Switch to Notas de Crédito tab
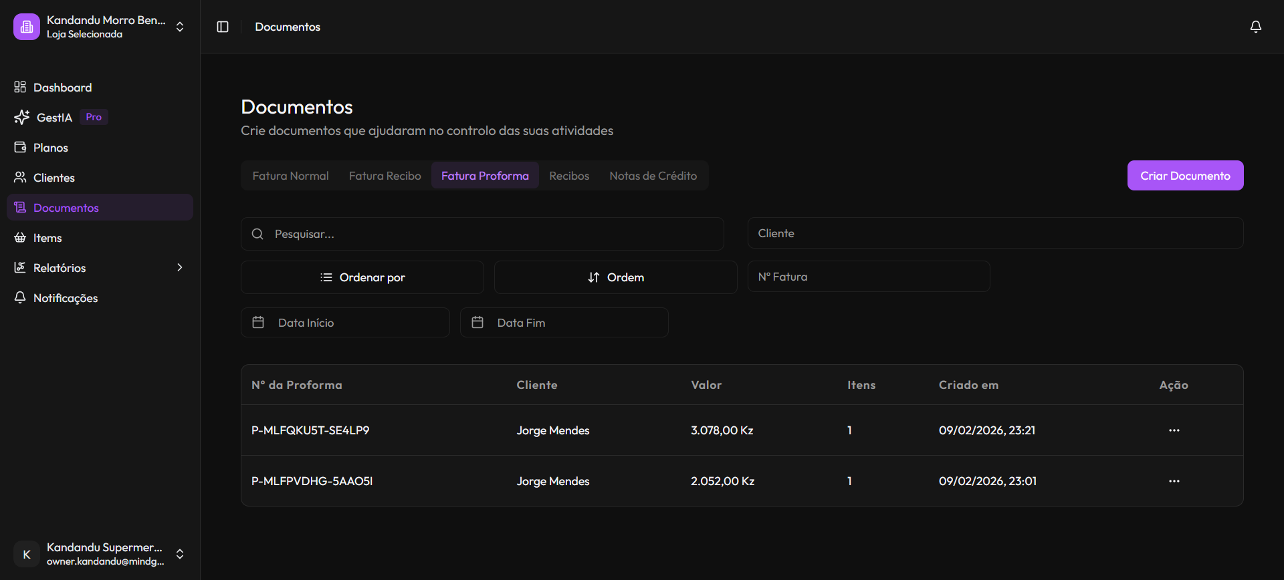Screen dimensions: 1284x580 (x=653, y=176)
